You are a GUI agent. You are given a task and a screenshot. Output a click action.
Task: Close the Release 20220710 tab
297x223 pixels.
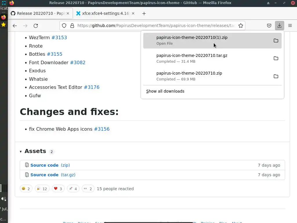click(x=68, y=13)
